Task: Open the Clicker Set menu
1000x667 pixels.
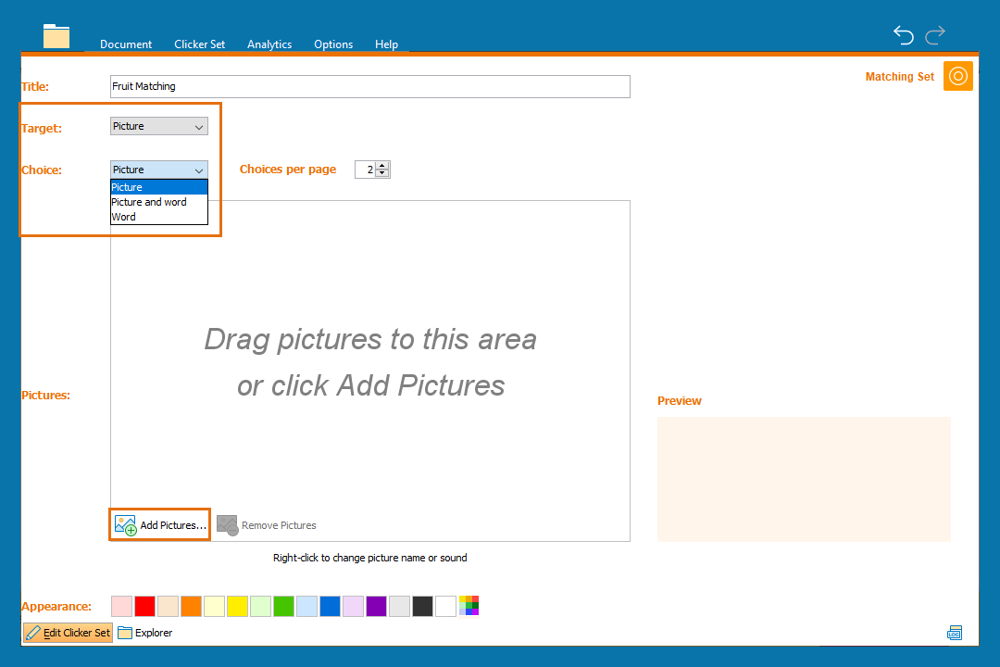Action: click(x=199, y=44)
